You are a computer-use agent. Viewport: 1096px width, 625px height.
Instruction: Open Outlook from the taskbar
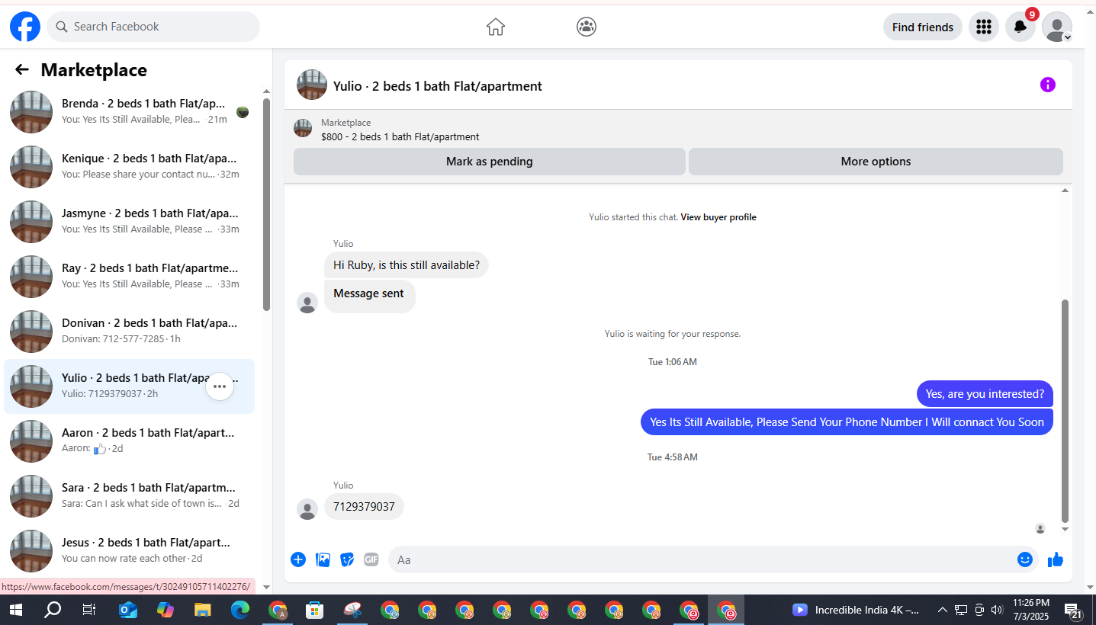[x=127, y=610]
